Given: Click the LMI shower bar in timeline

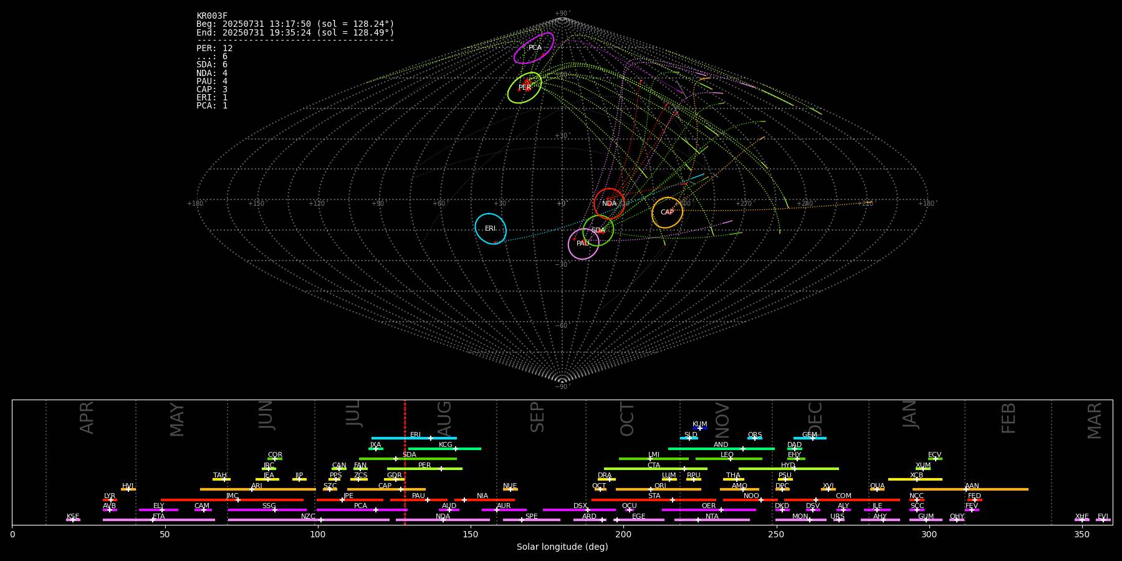Looking at the screenshot, I should [x=654, y=459].
